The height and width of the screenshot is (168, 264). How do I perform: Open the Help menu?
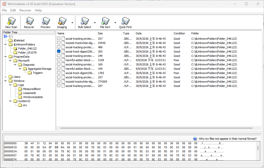(x=38, y=10)
